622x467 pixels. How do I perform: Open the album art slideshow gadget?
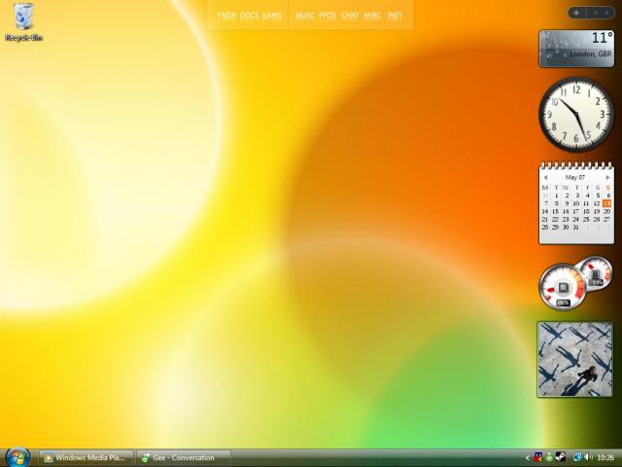tap(575, 359)
